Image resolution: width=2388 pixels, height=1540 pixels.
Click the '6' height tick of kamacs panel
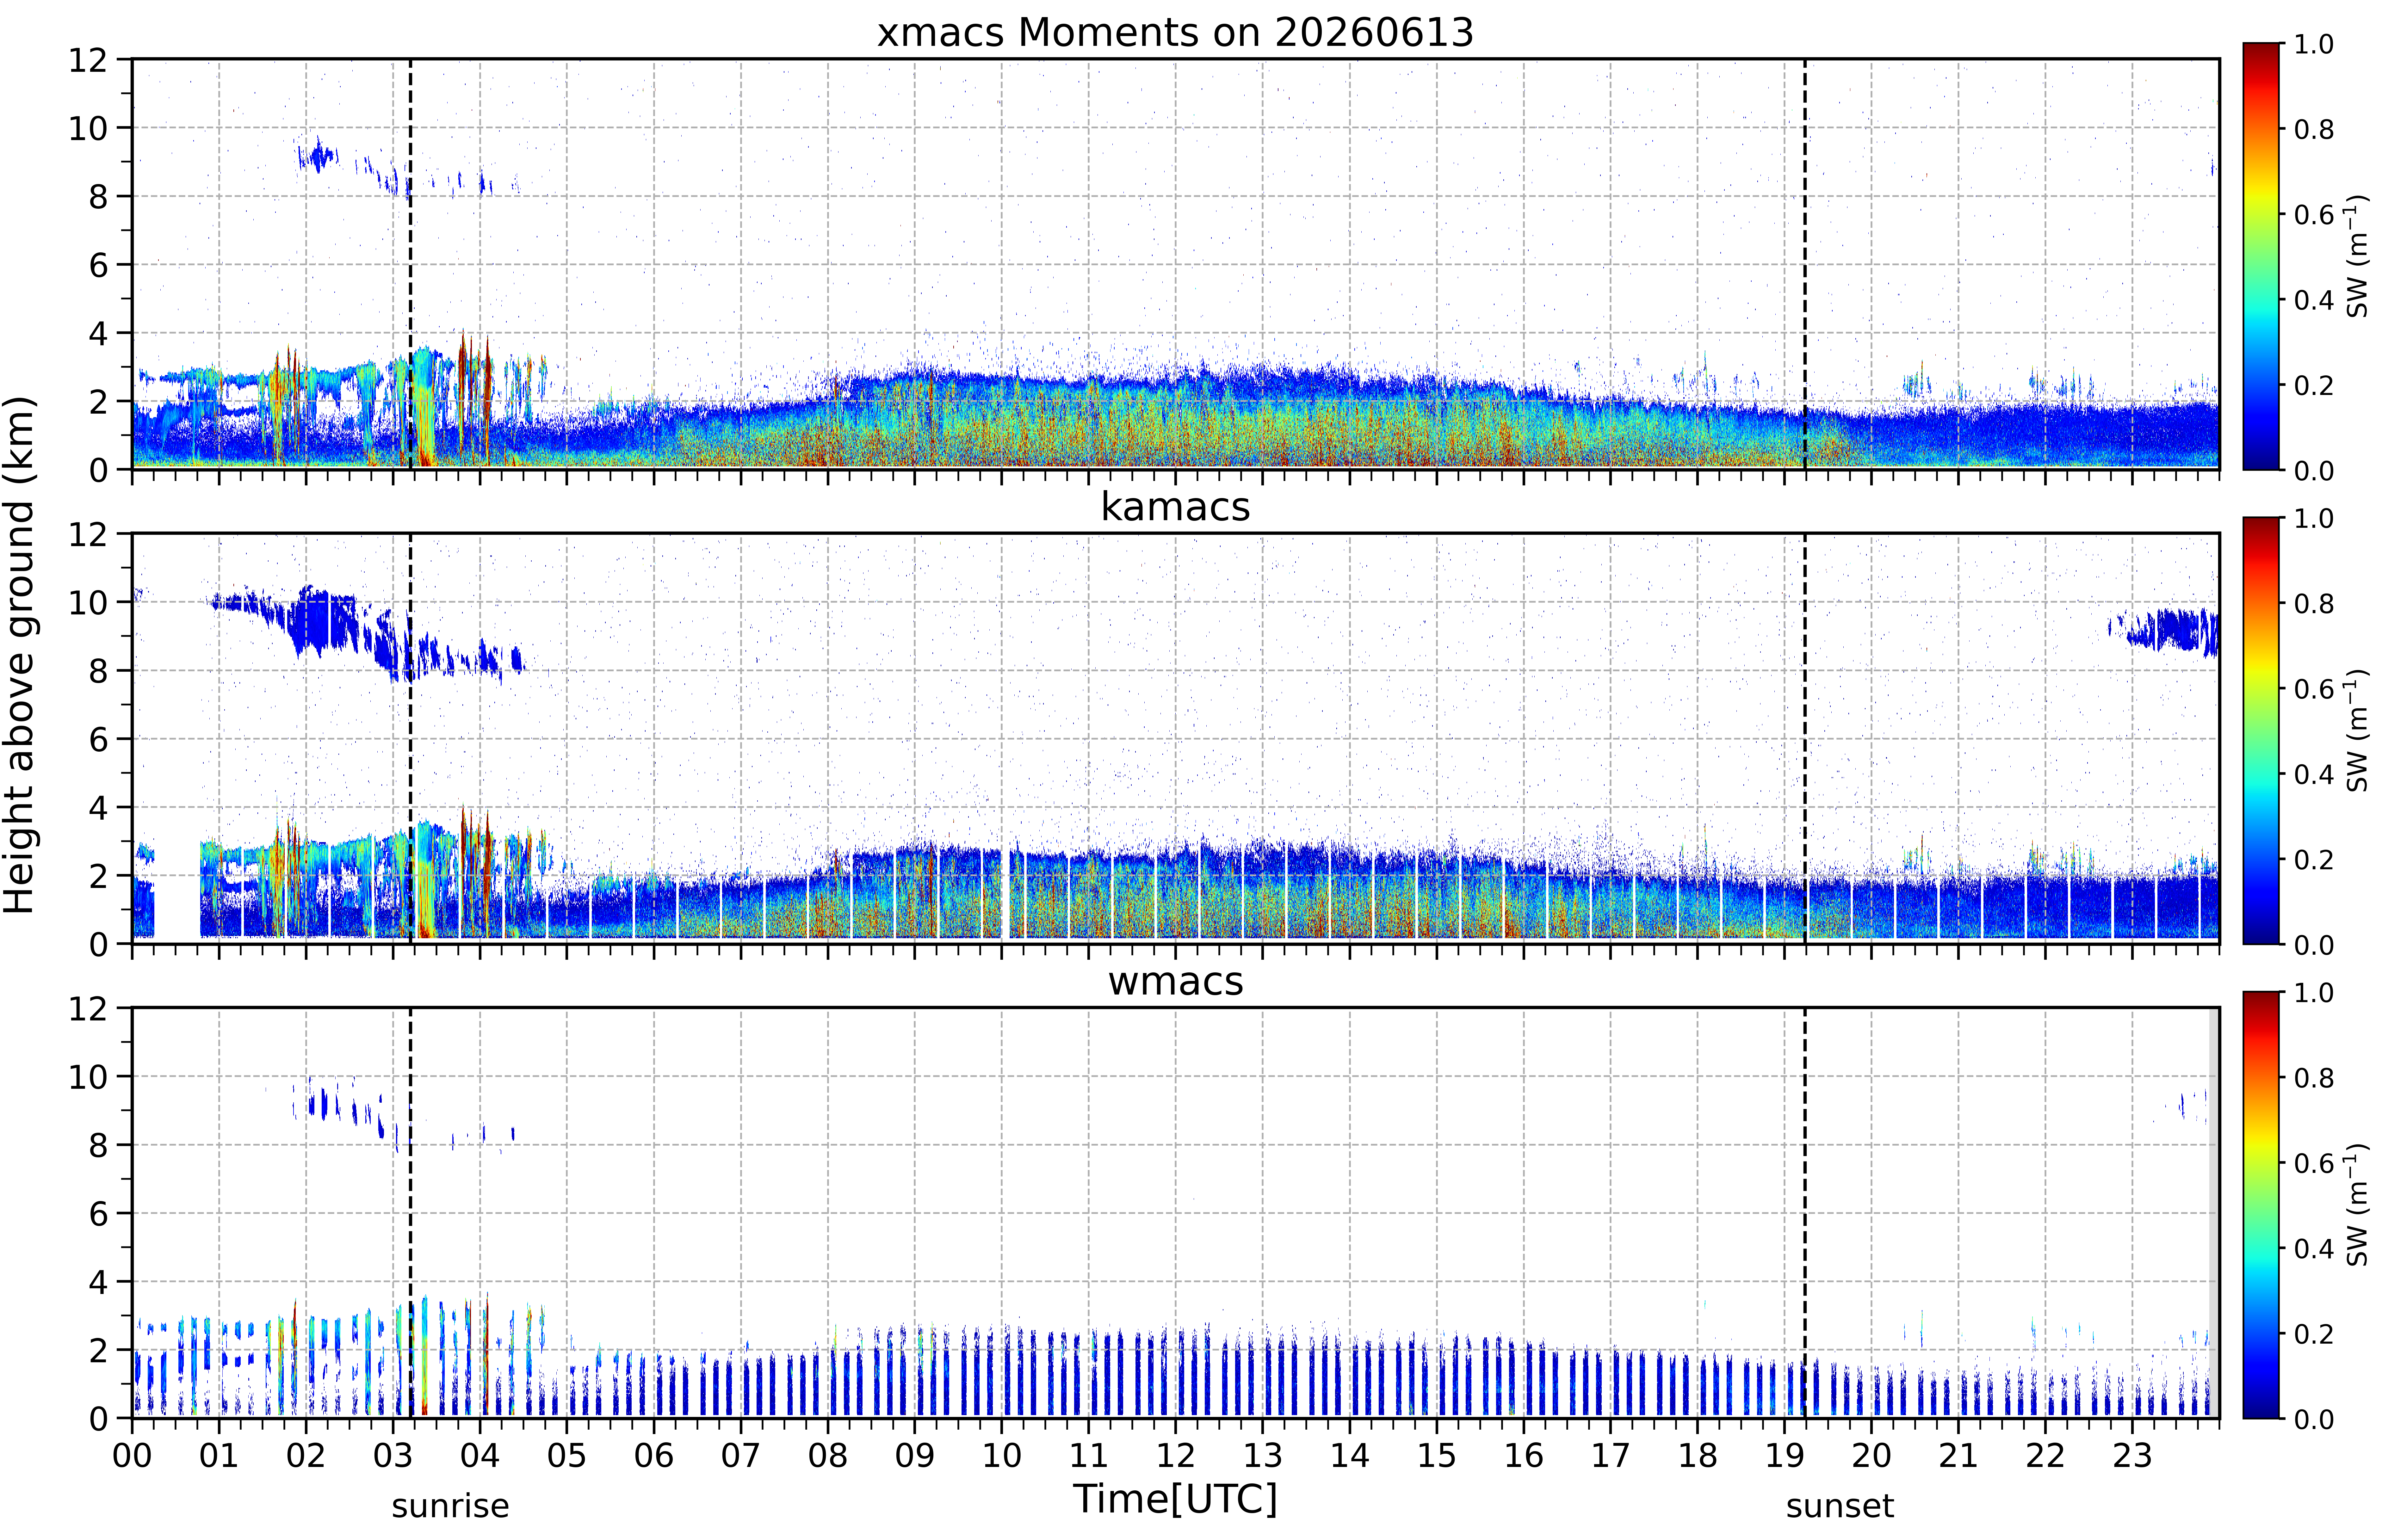pyautogui.click(x=98, y=739)
